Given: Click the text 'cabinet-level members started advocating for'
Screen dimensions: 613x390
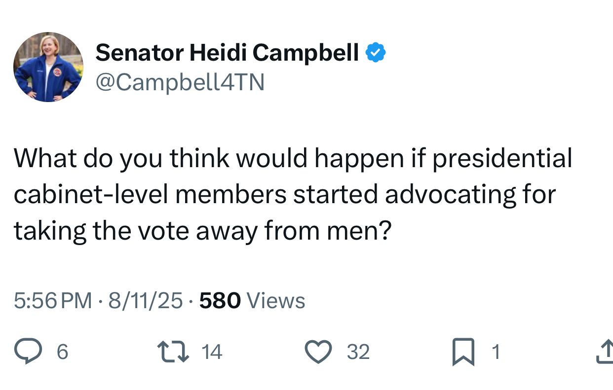Looking at the screenshot, I should point(285,194).
